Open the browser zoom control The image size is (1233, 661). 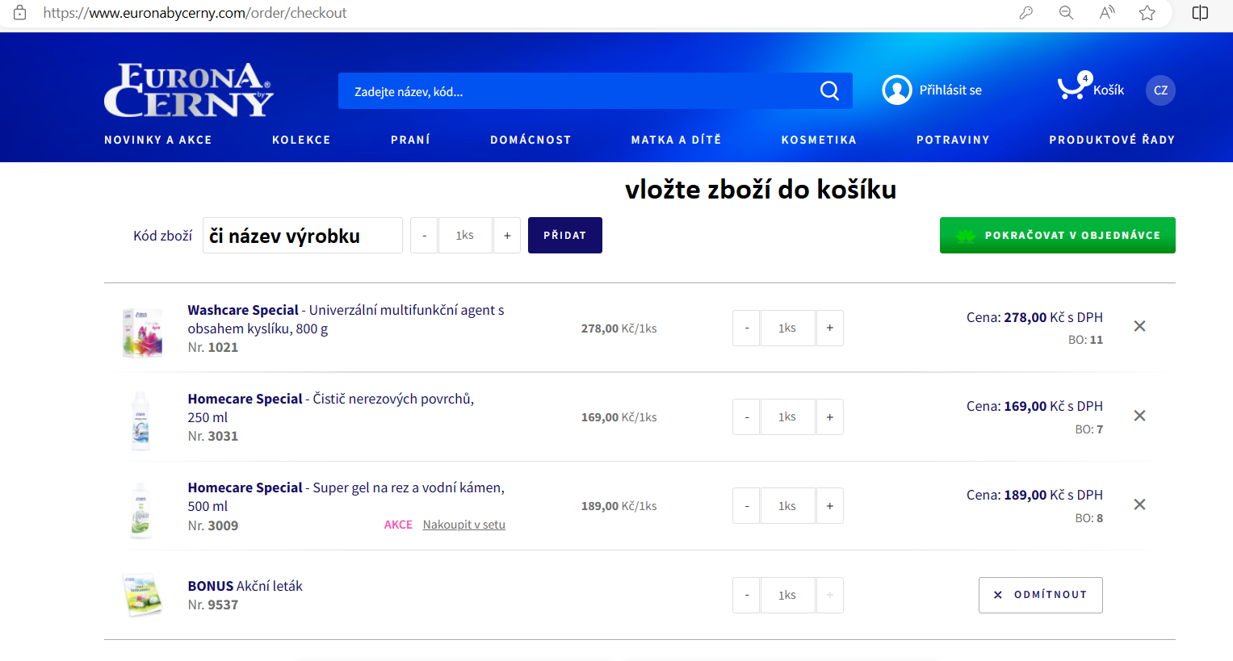(x=1066, y=13)
